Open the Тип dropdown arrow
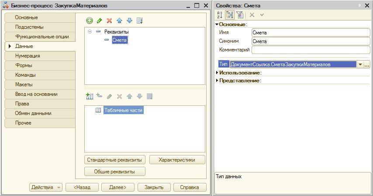373x196 pixels. coord(360,64)
